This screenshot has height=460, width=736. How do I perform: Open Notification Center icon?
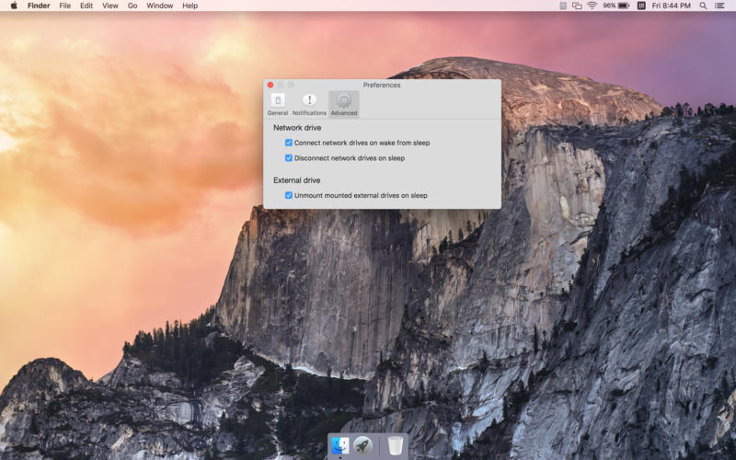[719, 6]
